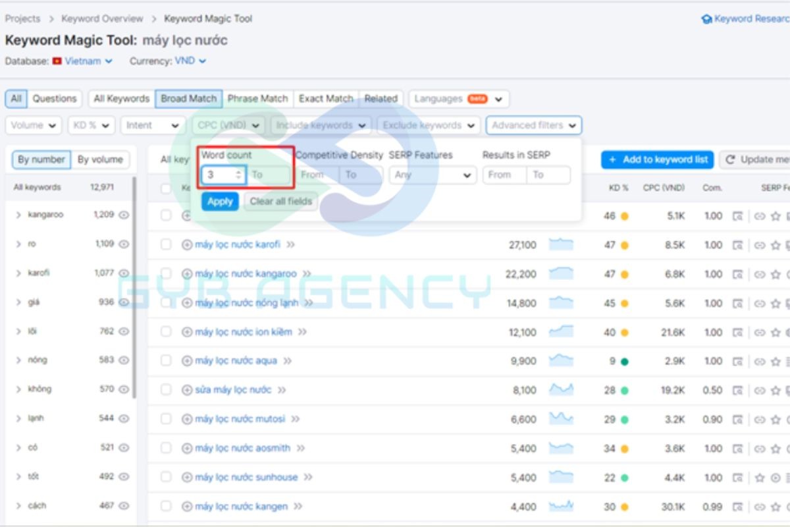
Task: Tick the checkbox for 'máy lọc nước karofi'
Action: pos(166,244)
